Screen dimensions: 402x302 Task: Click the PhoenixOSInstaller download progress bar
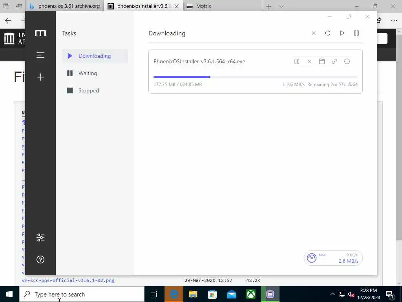click(255, 77)
